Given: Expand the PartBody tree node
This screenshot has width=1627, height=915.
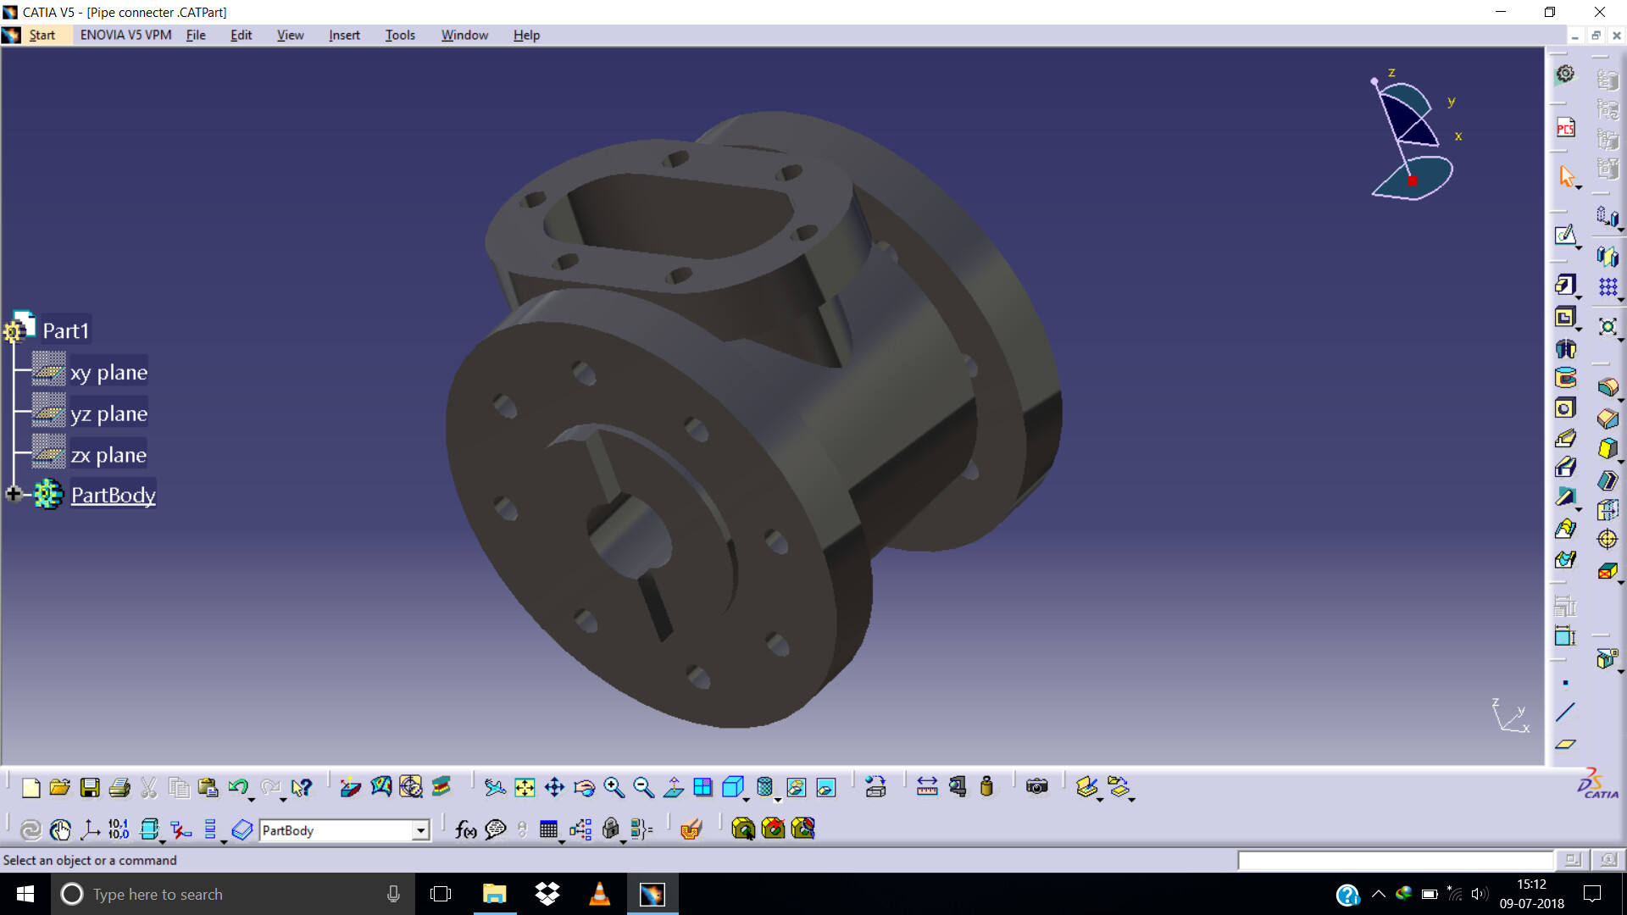Looking at the screenshot, I should (x=13, y=494).
